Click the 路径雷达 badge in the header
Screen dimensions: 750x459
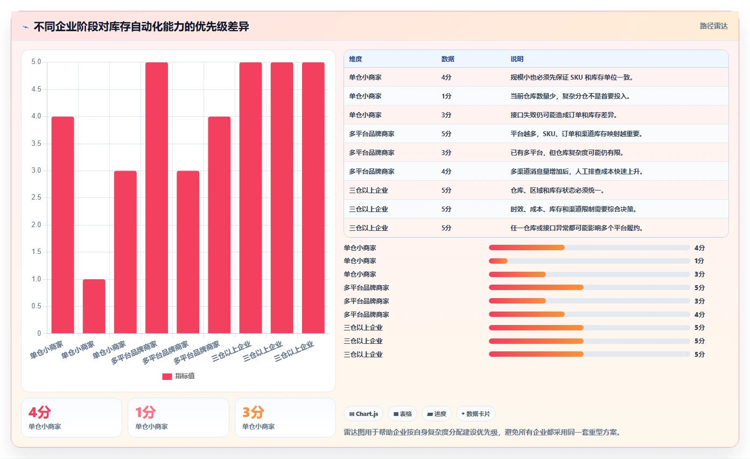713,26
